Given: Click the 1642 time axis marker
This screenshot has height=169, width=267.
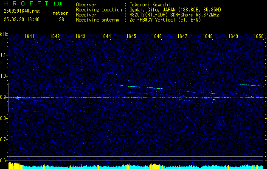Looking at the screenshot, I should [x=55, y=36].
